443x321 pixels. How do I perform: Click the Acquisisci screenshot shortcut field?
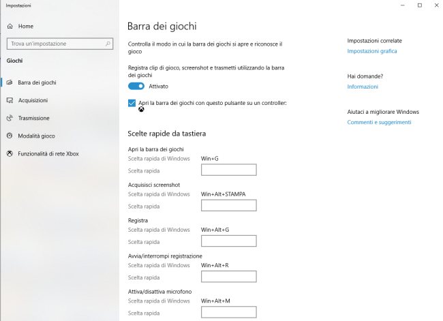[228, 205]
